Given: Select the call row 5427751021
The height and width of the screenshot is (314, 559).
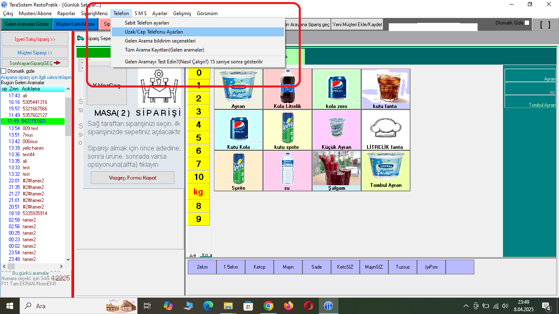Looking at the screenshot, I should tap(33, 121).
